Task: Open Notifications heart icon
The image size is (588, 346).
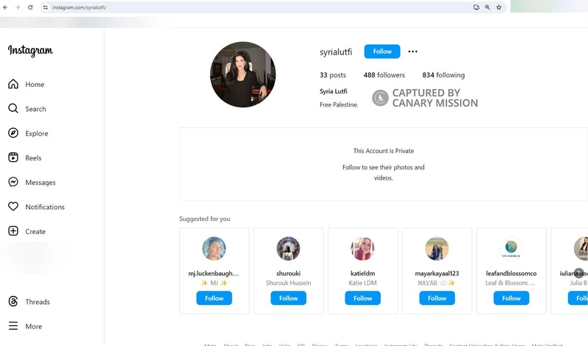Action: tap(13, 207)
